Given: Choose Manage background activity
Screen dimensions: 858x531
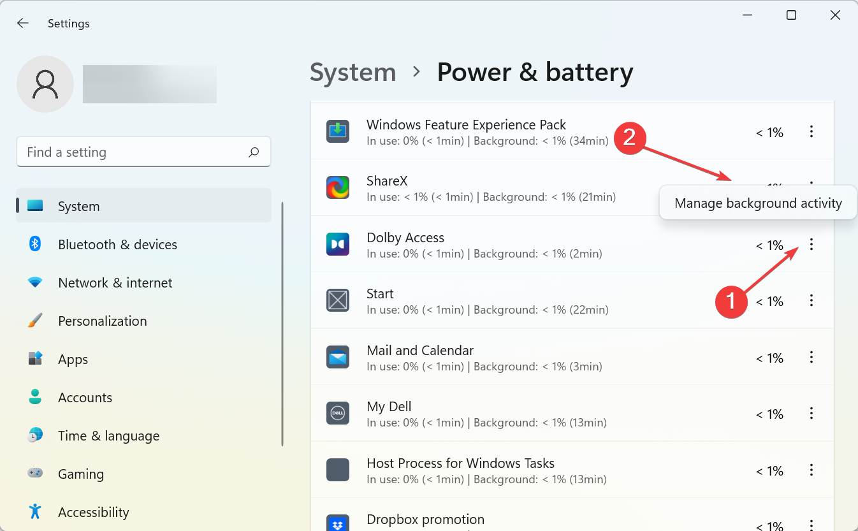Looking at the screenshot, I should (758, 203).
